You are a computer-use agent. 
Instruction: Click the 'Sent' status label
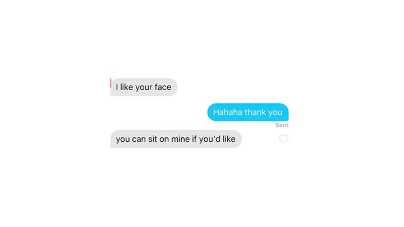(x=282, y=125)
